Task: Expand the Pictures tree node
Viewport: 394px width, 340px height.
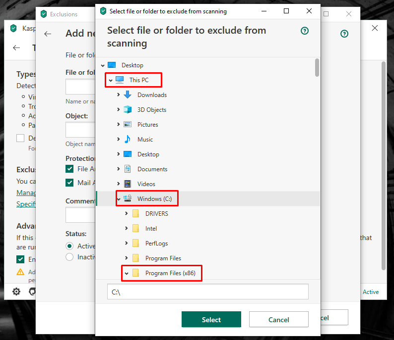Action: 119,124
